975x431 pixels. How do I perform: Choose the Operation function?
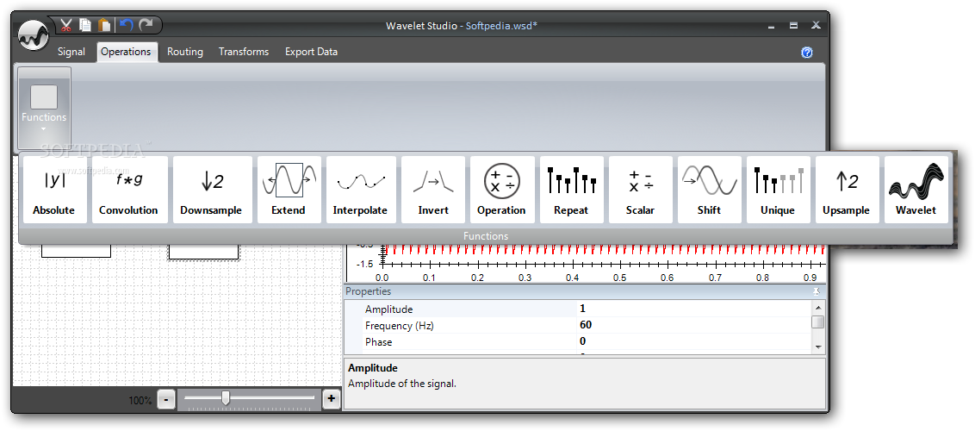point(501,190)
